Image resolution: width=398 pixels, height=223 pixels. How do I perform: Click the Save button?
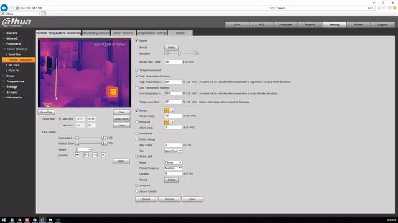point(192,199)
